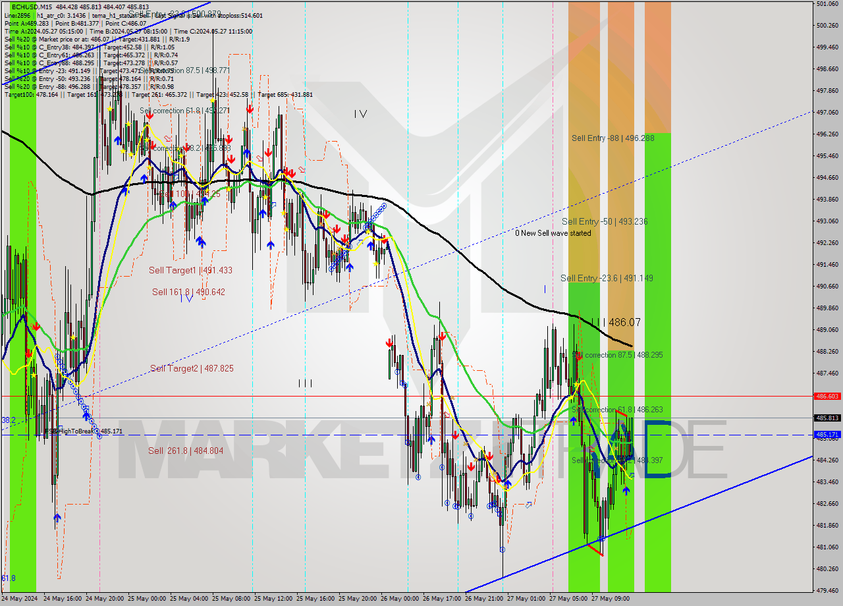Click the 'I I I 486.07' wave label
This screenshot has width=843, height=606.
616,323
